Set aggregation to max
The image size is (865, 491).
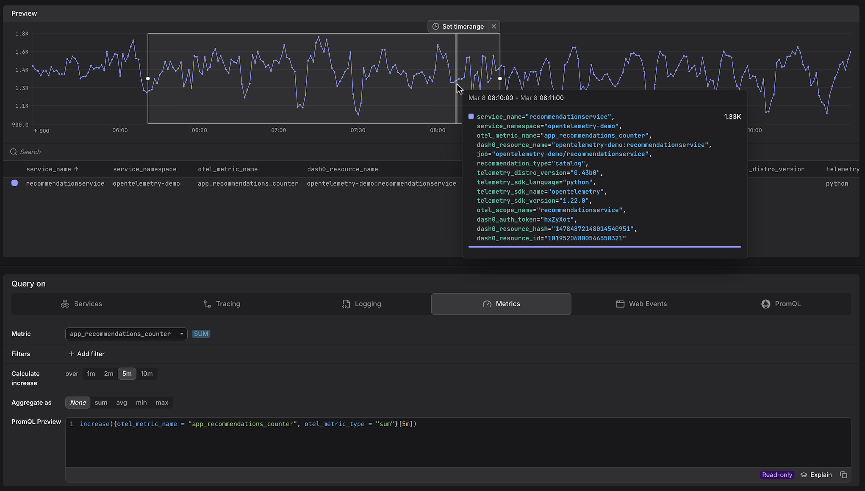162,403
